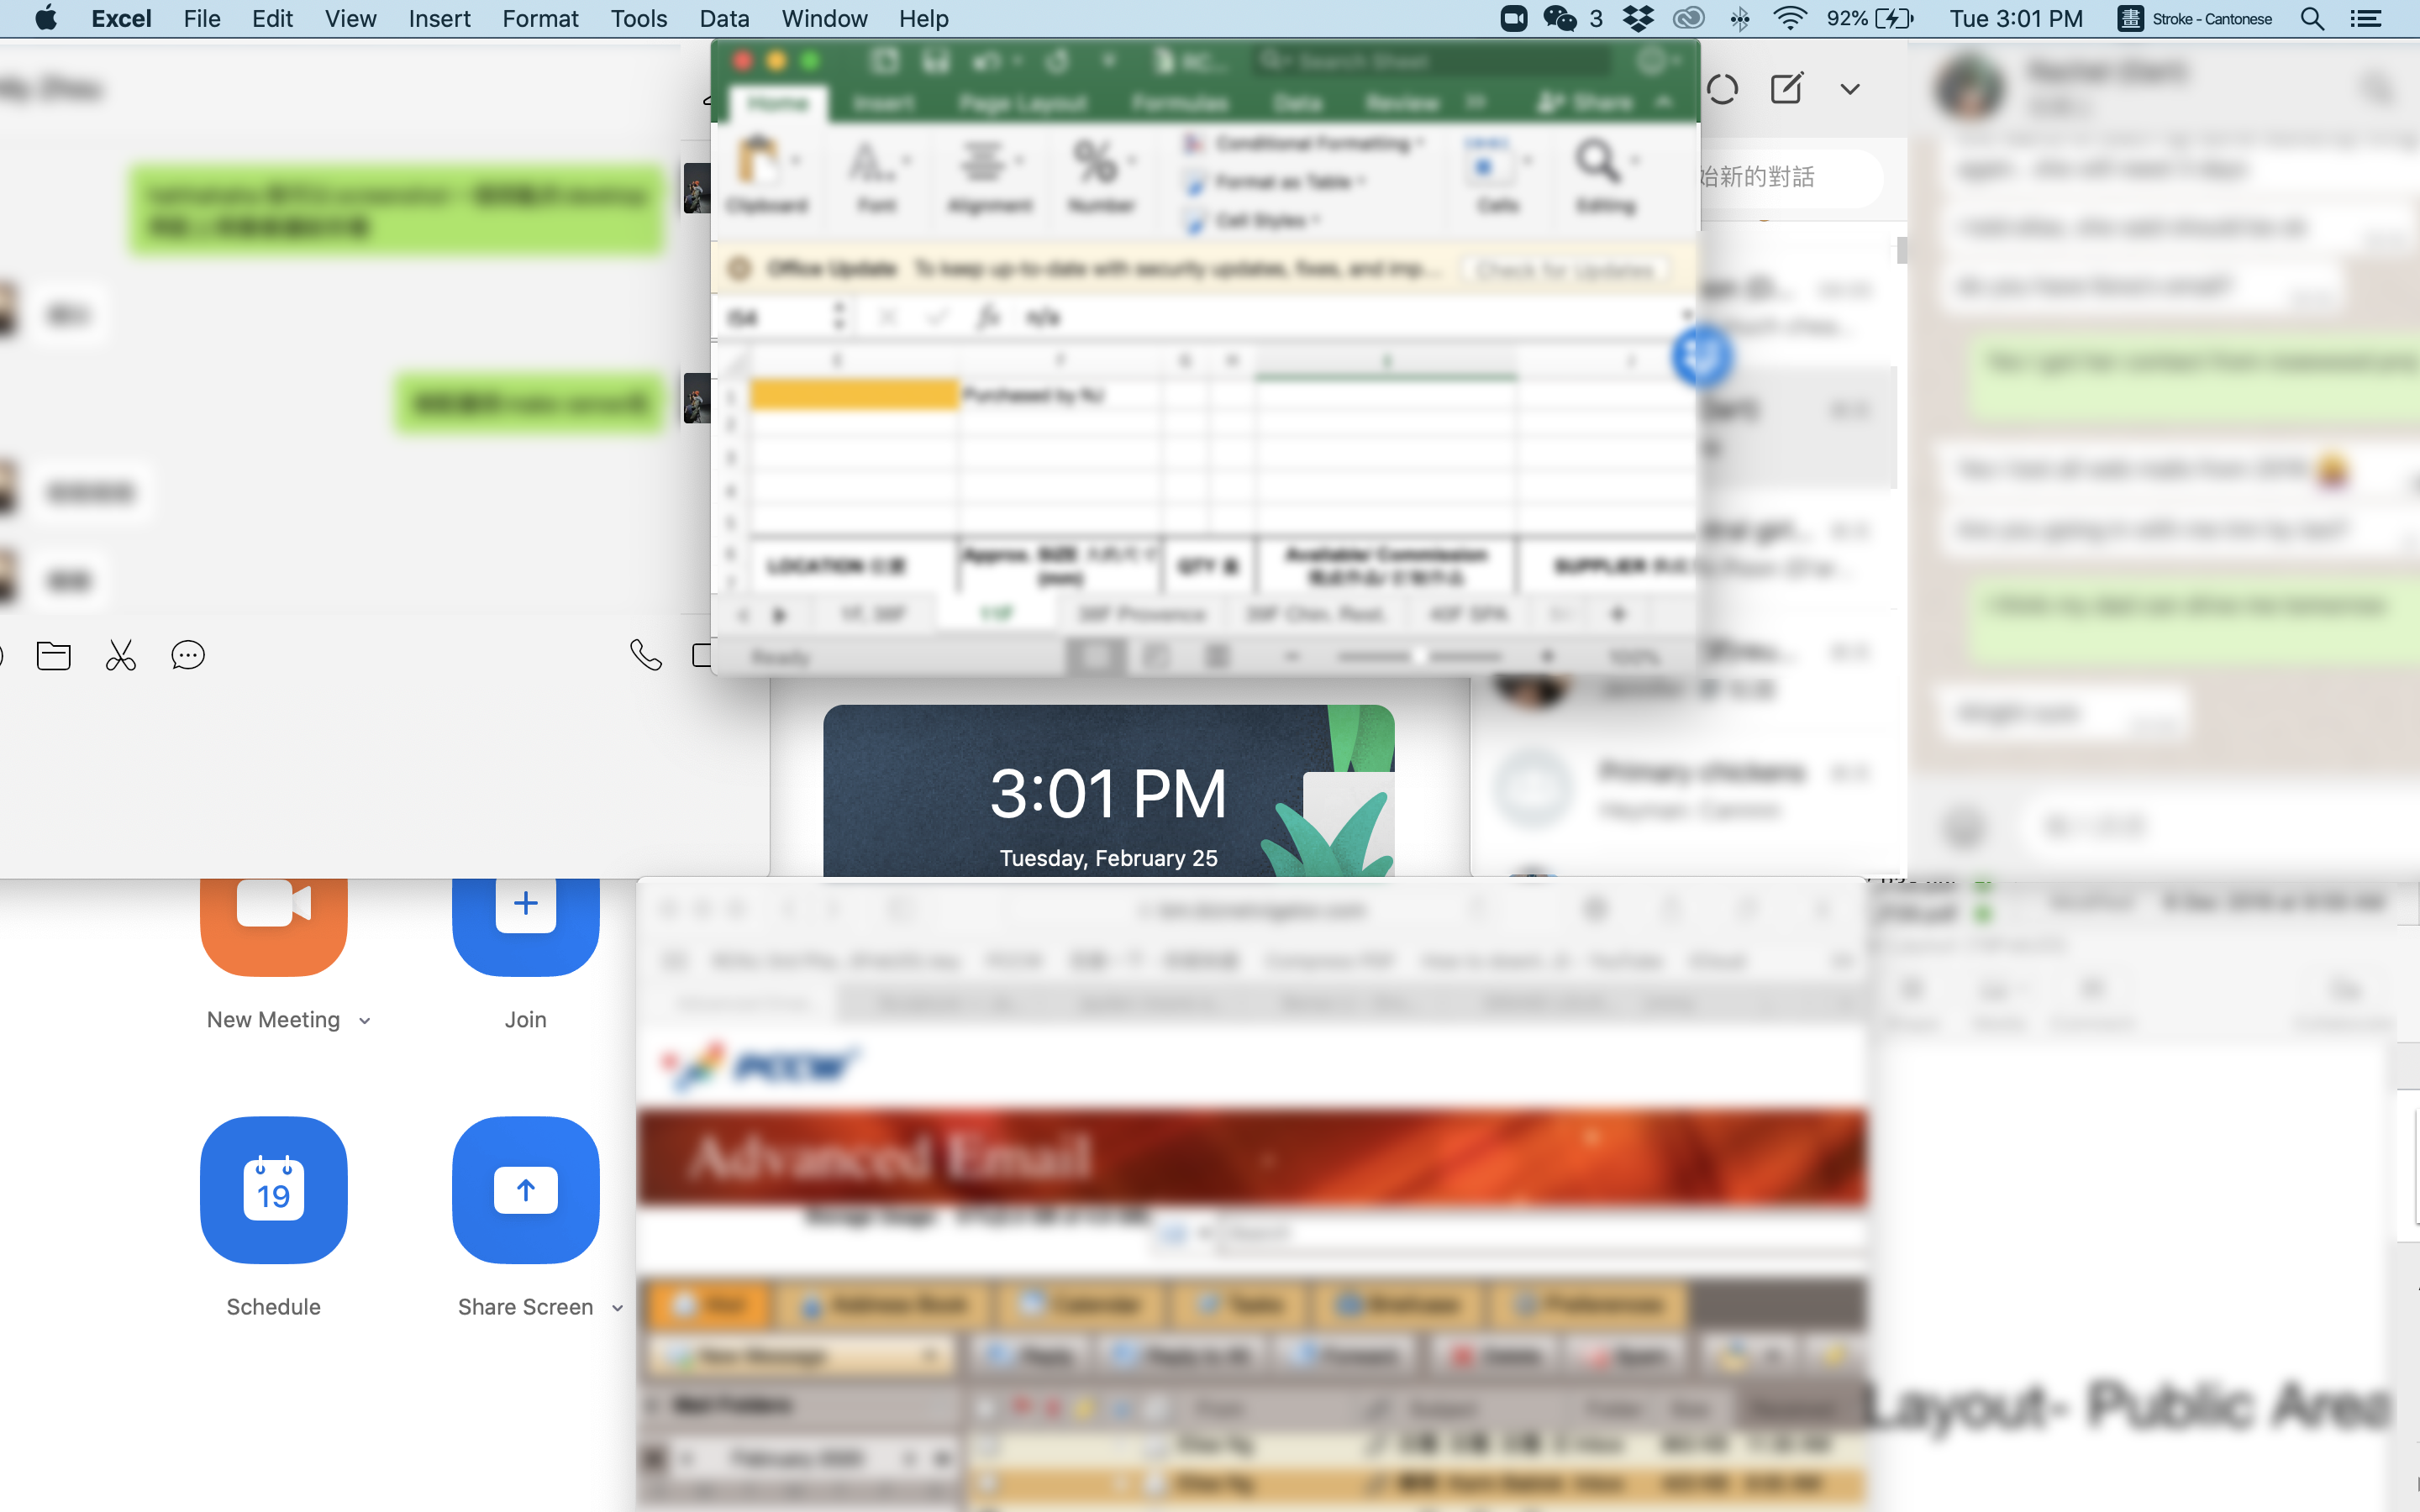This screenshot has height=1512, width=2420.
Task: Select the Review tab
Action: [x=1402, y=102]
